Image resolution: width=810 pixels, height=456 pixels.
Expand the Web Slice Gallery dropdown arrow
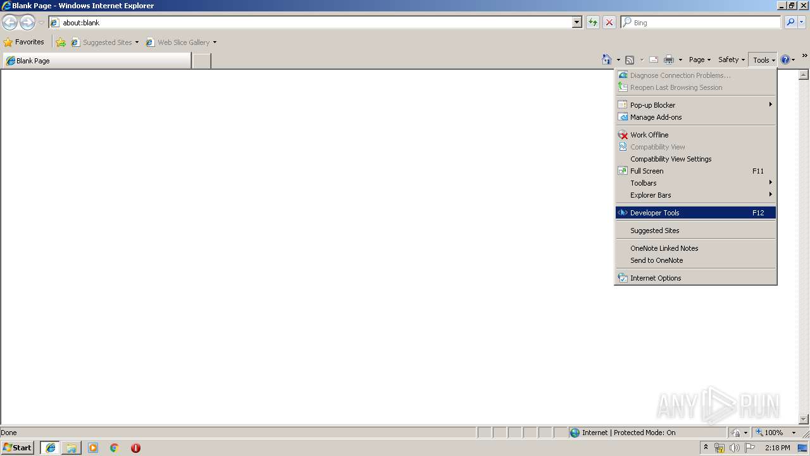tap(215, 42)
